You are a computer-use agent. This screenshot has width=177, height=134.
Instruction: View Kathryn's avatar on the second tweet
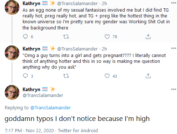pos(12,53)
